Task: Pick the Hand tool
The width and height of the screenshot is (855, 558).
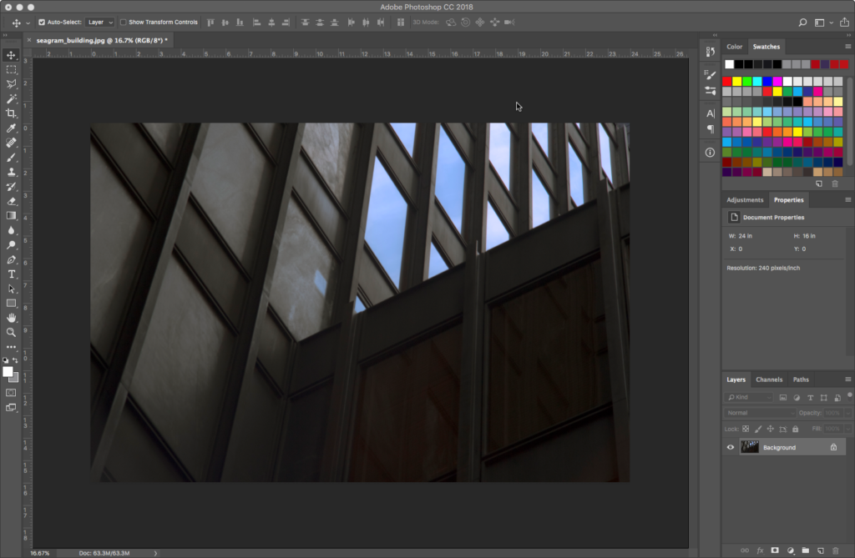Action: point(11,318)
